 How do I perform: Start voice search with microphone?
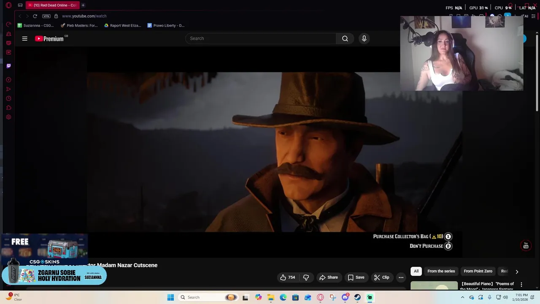[x=364, y=38]
